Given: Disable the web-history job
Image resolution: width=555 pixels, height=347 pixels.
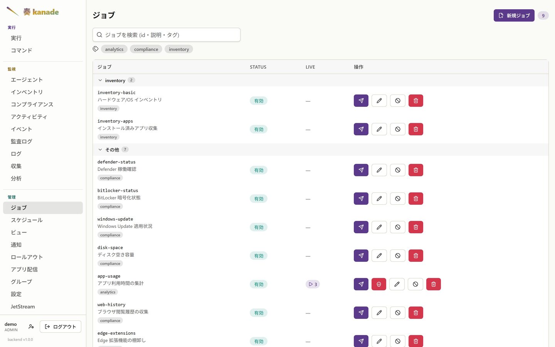Looking at the screenshot, I should 398,313.
